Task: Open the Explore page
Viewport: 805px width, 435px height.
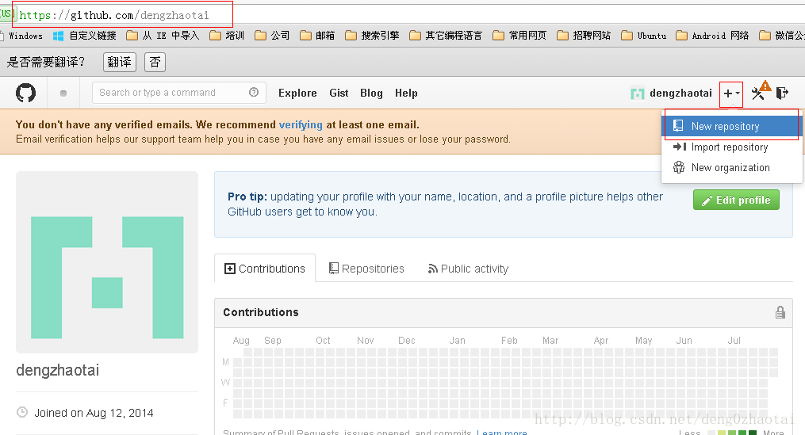Action: (297, 93)
